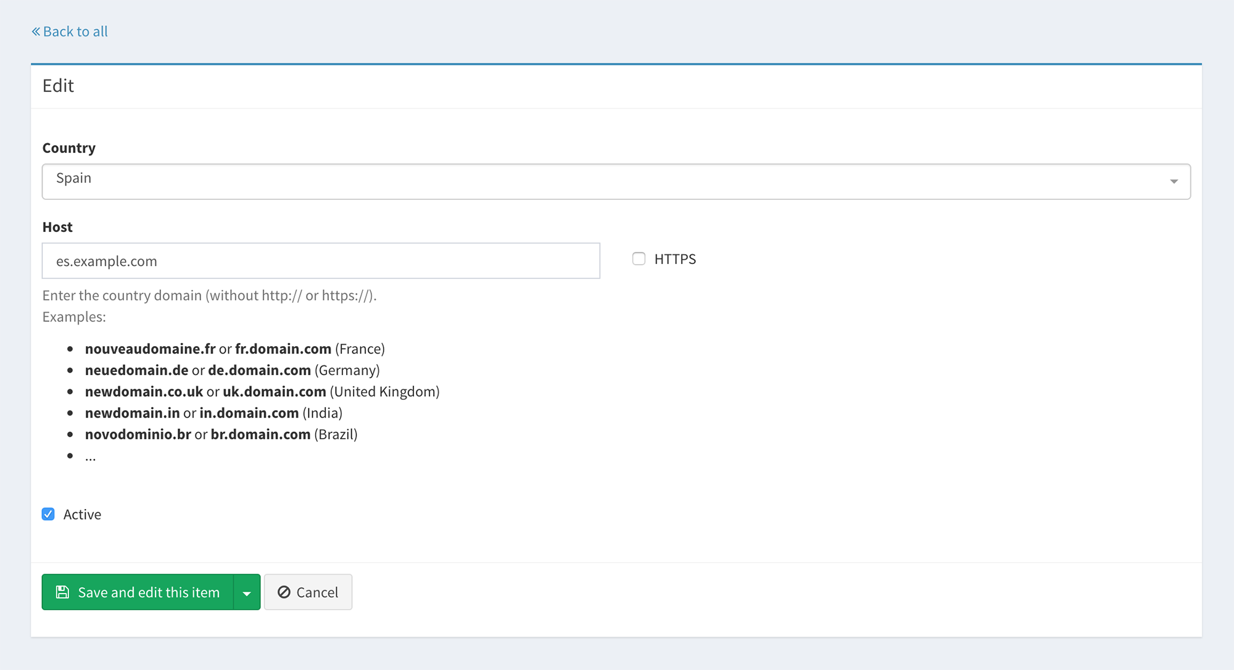Expand the save options caret button
This screenshot has height=670, width=1234.
(x=247, y=593)
